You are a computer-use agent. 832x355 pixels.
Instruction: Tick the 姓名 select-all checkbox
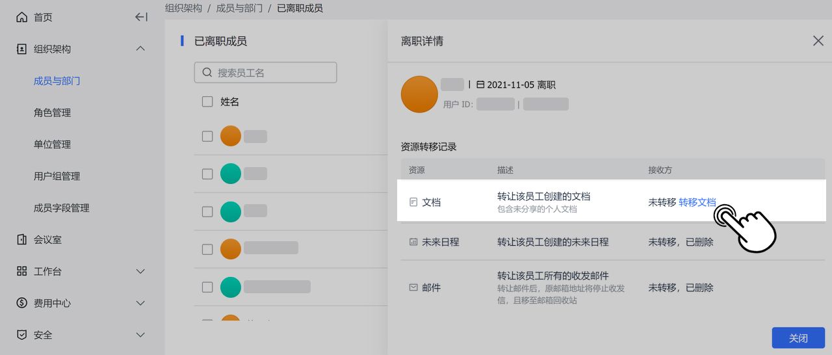(x=207, y=102)
